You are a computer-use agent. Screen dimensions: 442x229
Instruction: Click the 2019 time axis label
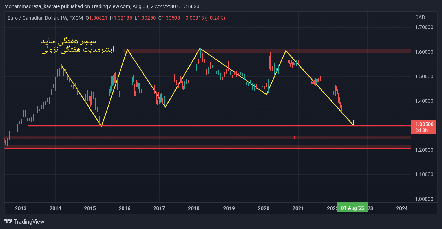[229, 208]
